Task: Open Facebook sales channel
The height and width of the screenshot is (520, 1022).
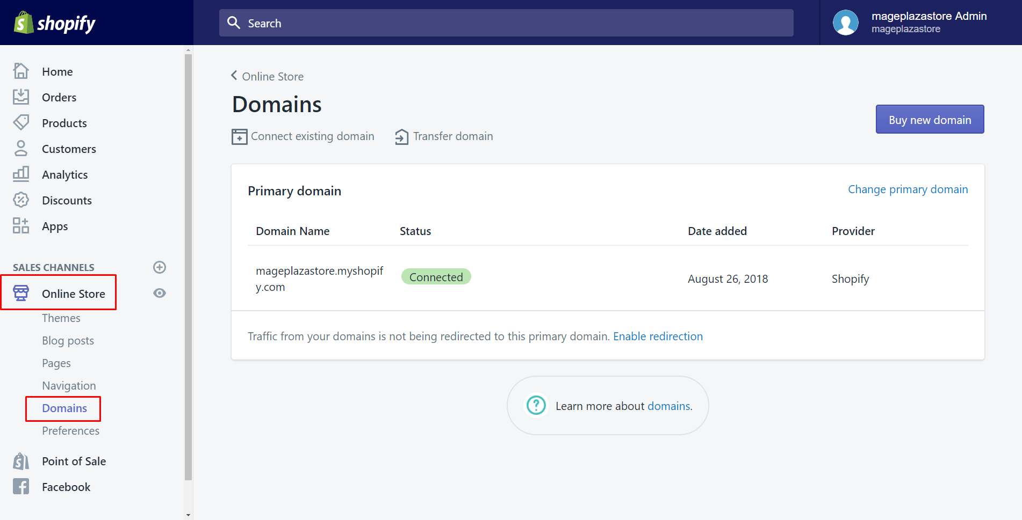Action: click(66, 487)
